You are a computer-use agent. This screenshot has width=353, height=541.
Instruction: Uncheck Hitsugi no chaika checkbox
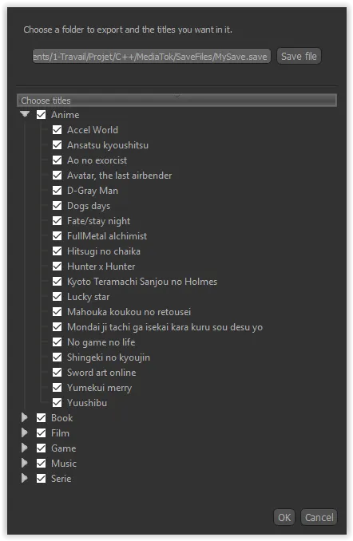pos(57,251)
